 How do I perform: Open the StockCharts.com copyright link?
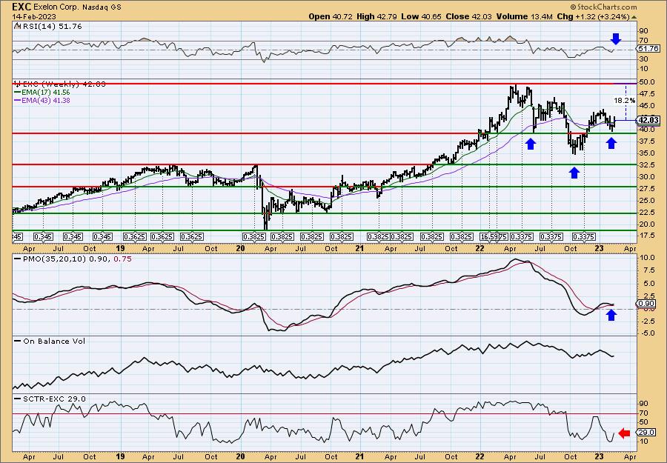click(x=603, y=7)
